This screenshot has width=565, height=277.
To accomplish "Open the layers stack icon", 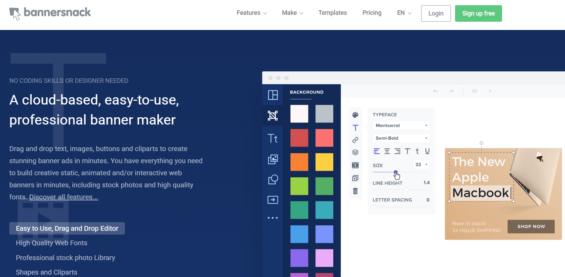I will coord(355,152).
